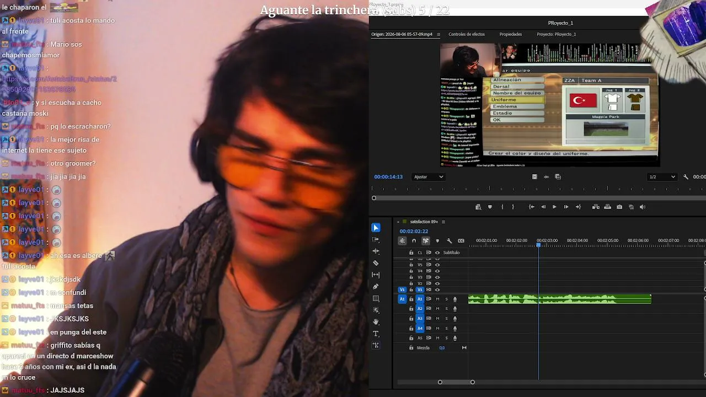Click the 00:02:05:00 mark on timeline ruler
Viewport: 706px width, 397px height.
click(607, 240)
